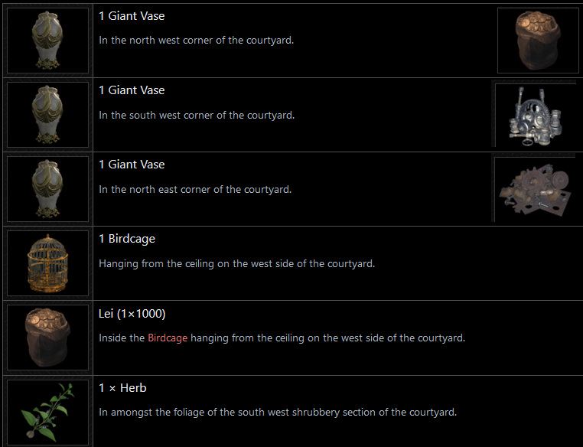The width and height of the screenshot is (583, 447).
Task: Select the Giant Vase title above north east description
Action: pos(132,165)
